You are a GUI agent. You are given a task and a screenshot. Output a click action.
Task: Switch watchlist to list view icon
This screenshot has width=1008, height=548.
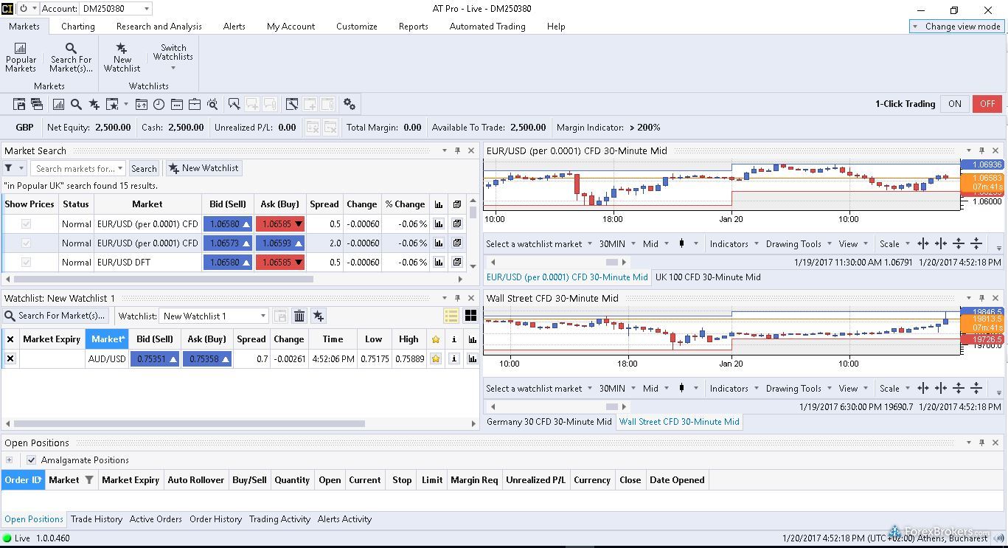(x=451, y=316)
